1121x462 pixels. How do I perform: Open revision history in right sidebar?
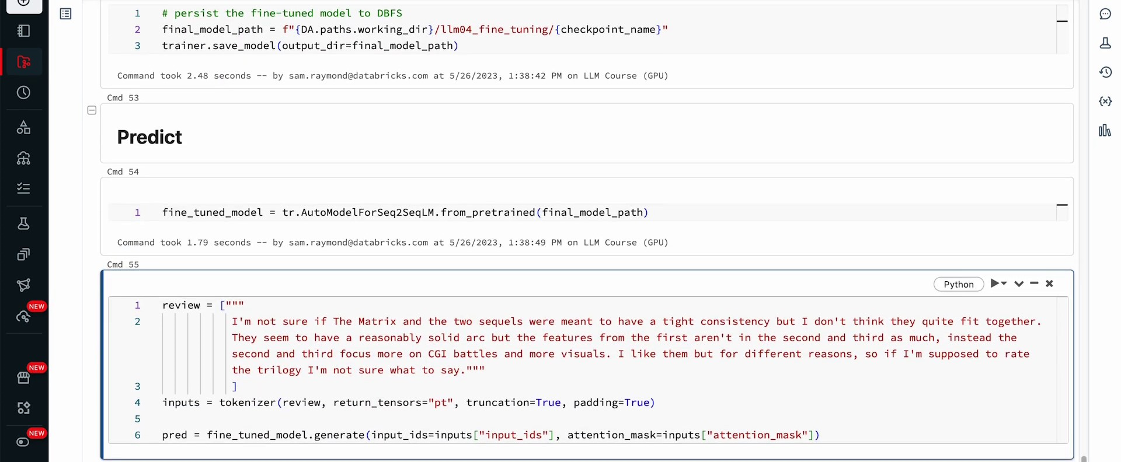click(x=1105, y=72)
